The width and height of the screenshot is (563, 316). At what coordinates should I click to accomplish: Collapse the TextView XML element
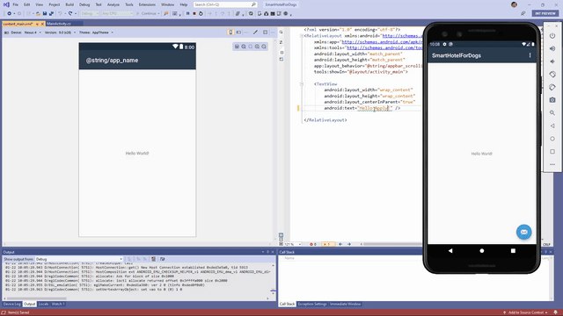pyautogui.click(x=302, y=84)
